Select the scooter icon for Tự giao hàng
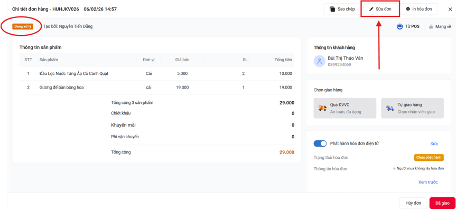 [x=390, y=108]
